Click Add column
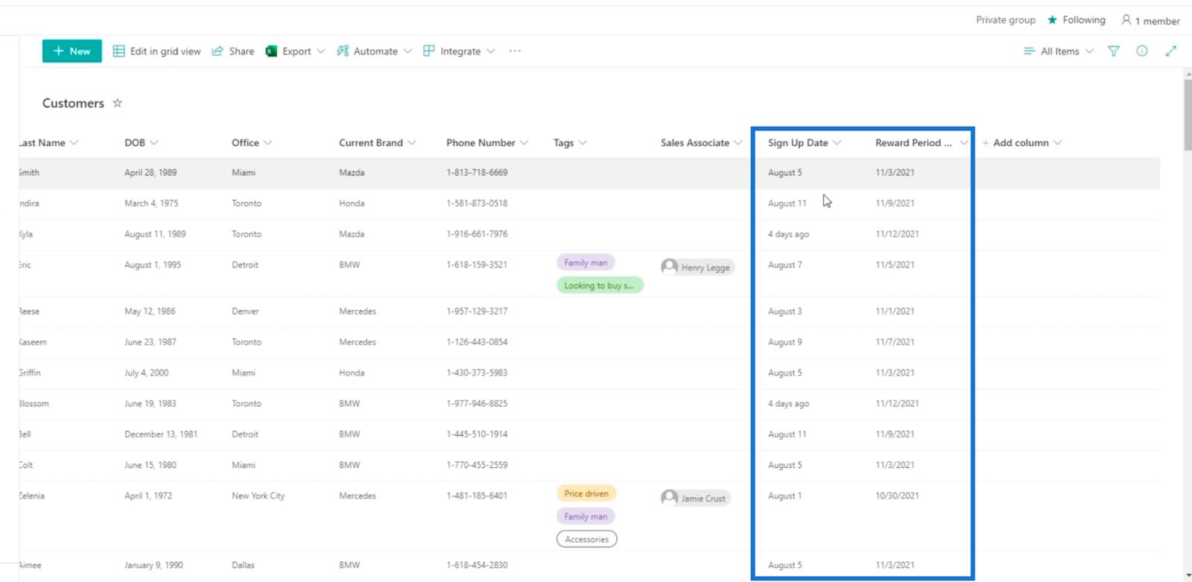Viewport: 1192px width, 582px height. coord(1021,143)
